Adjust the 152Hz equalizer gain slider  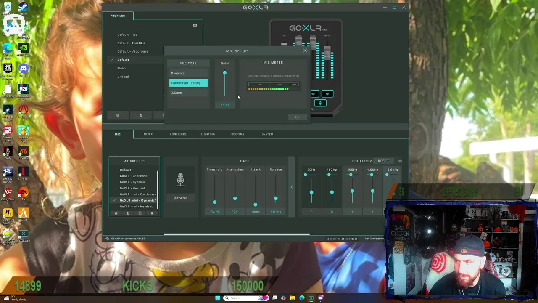pyautogui.click(x=332, y=192)
